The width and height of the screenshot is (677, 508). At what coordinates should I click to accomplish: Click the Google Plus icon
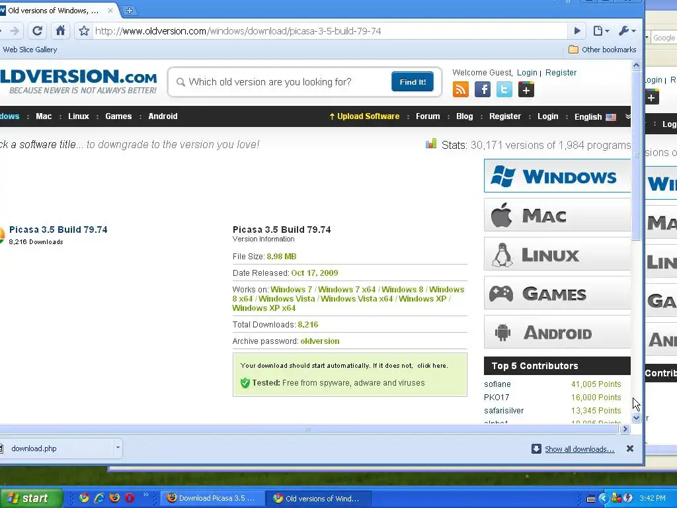click(526, 89)
